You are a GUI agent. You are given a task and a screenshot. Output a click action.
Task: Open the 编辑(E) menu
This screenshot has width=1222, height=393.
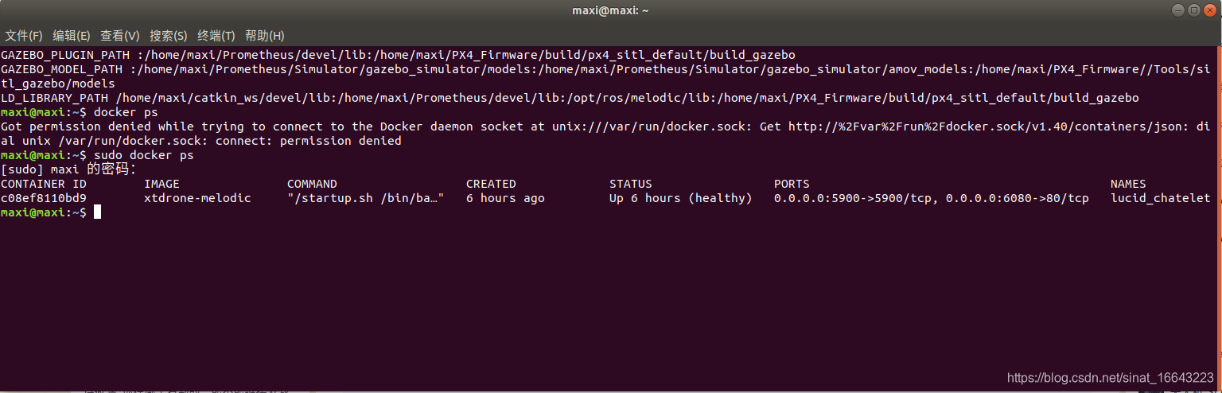pos(72,36)
